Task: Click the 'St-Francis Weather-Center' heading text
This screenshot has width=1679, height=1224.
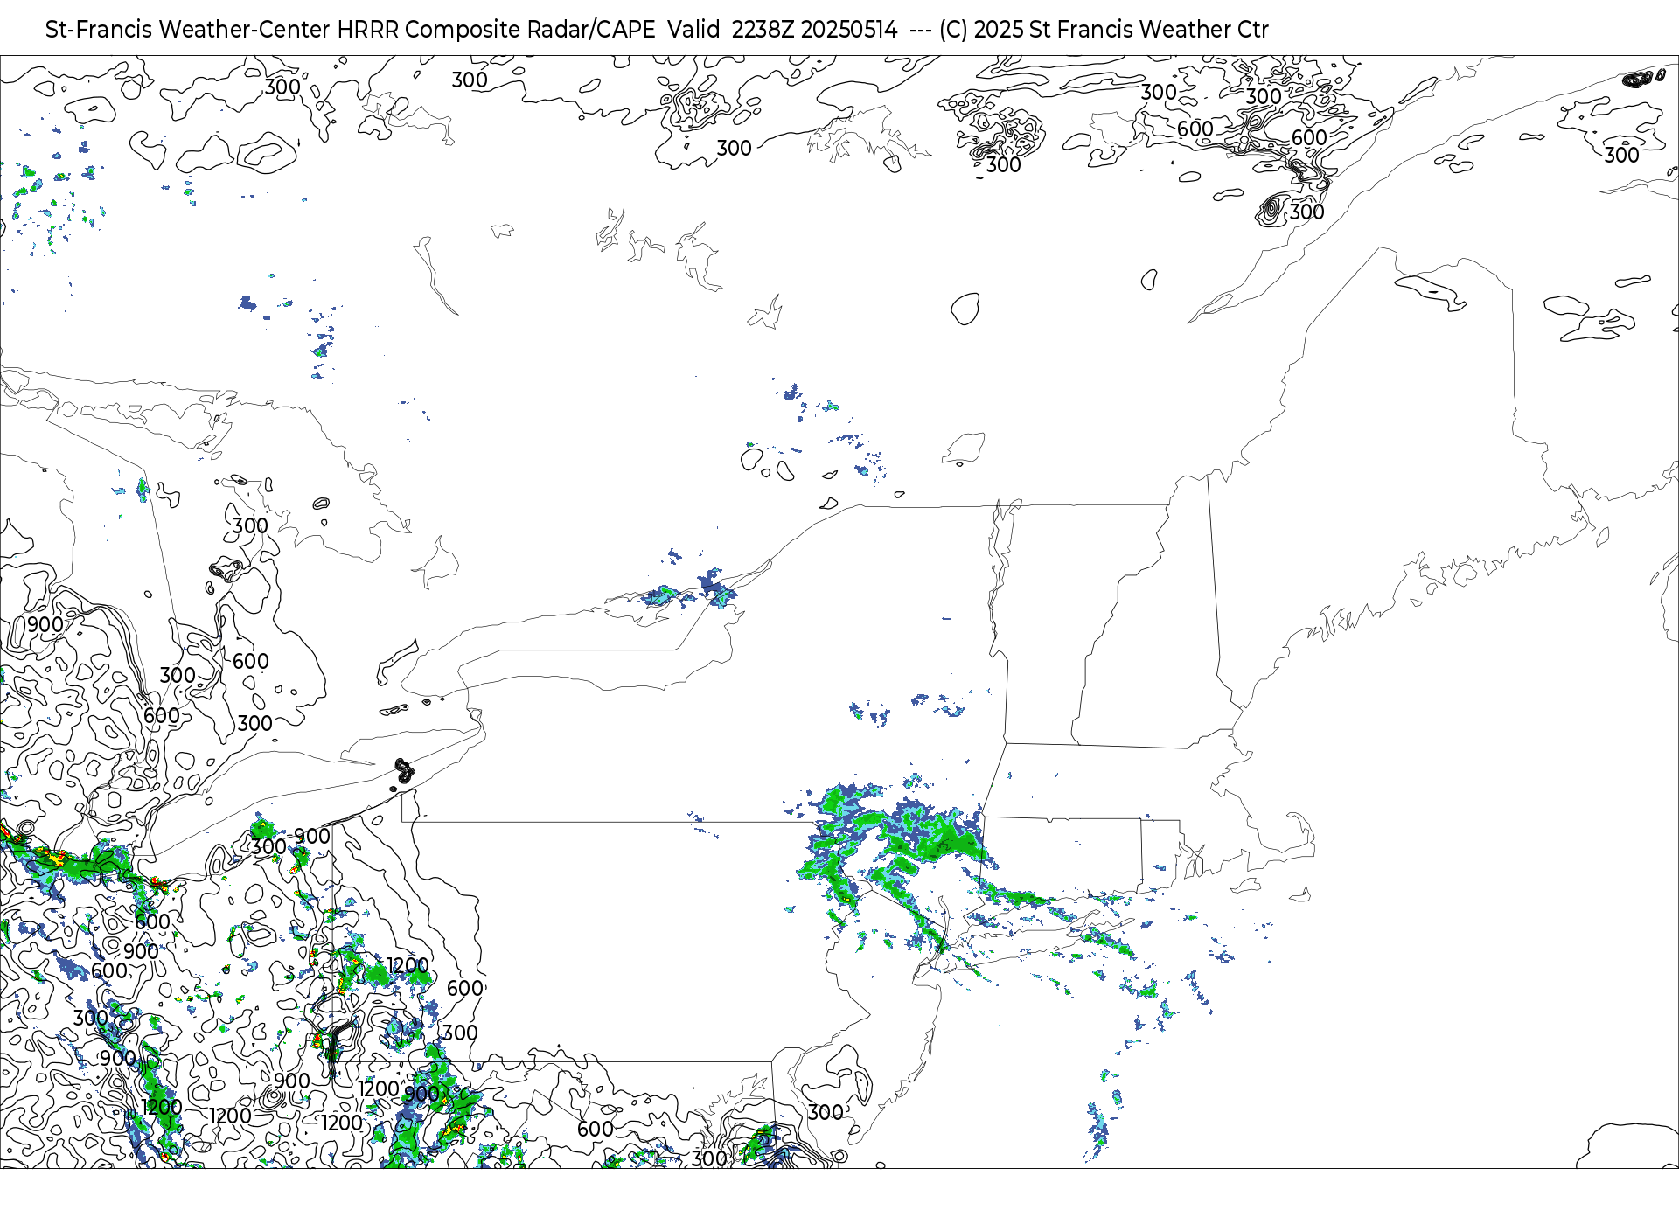Action: click(188, 30)
